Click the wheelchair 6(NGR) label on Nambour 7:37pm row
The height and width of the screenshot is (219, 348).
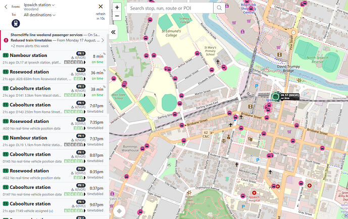78,140
